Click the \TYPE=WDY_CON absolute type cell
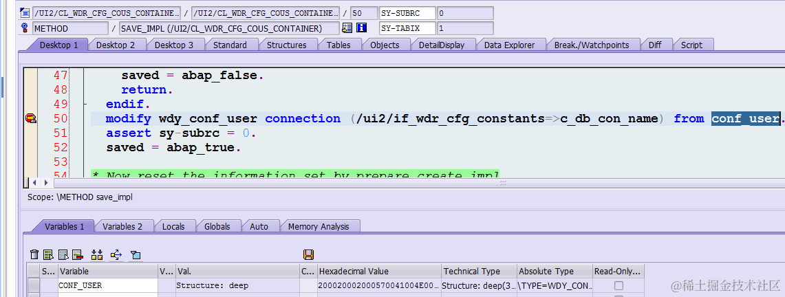 click(x=555, y=285)
